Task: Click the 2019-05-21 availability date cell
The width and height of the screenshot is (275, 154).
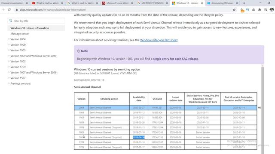Action: pyautogui.click(x=139, y=118)
